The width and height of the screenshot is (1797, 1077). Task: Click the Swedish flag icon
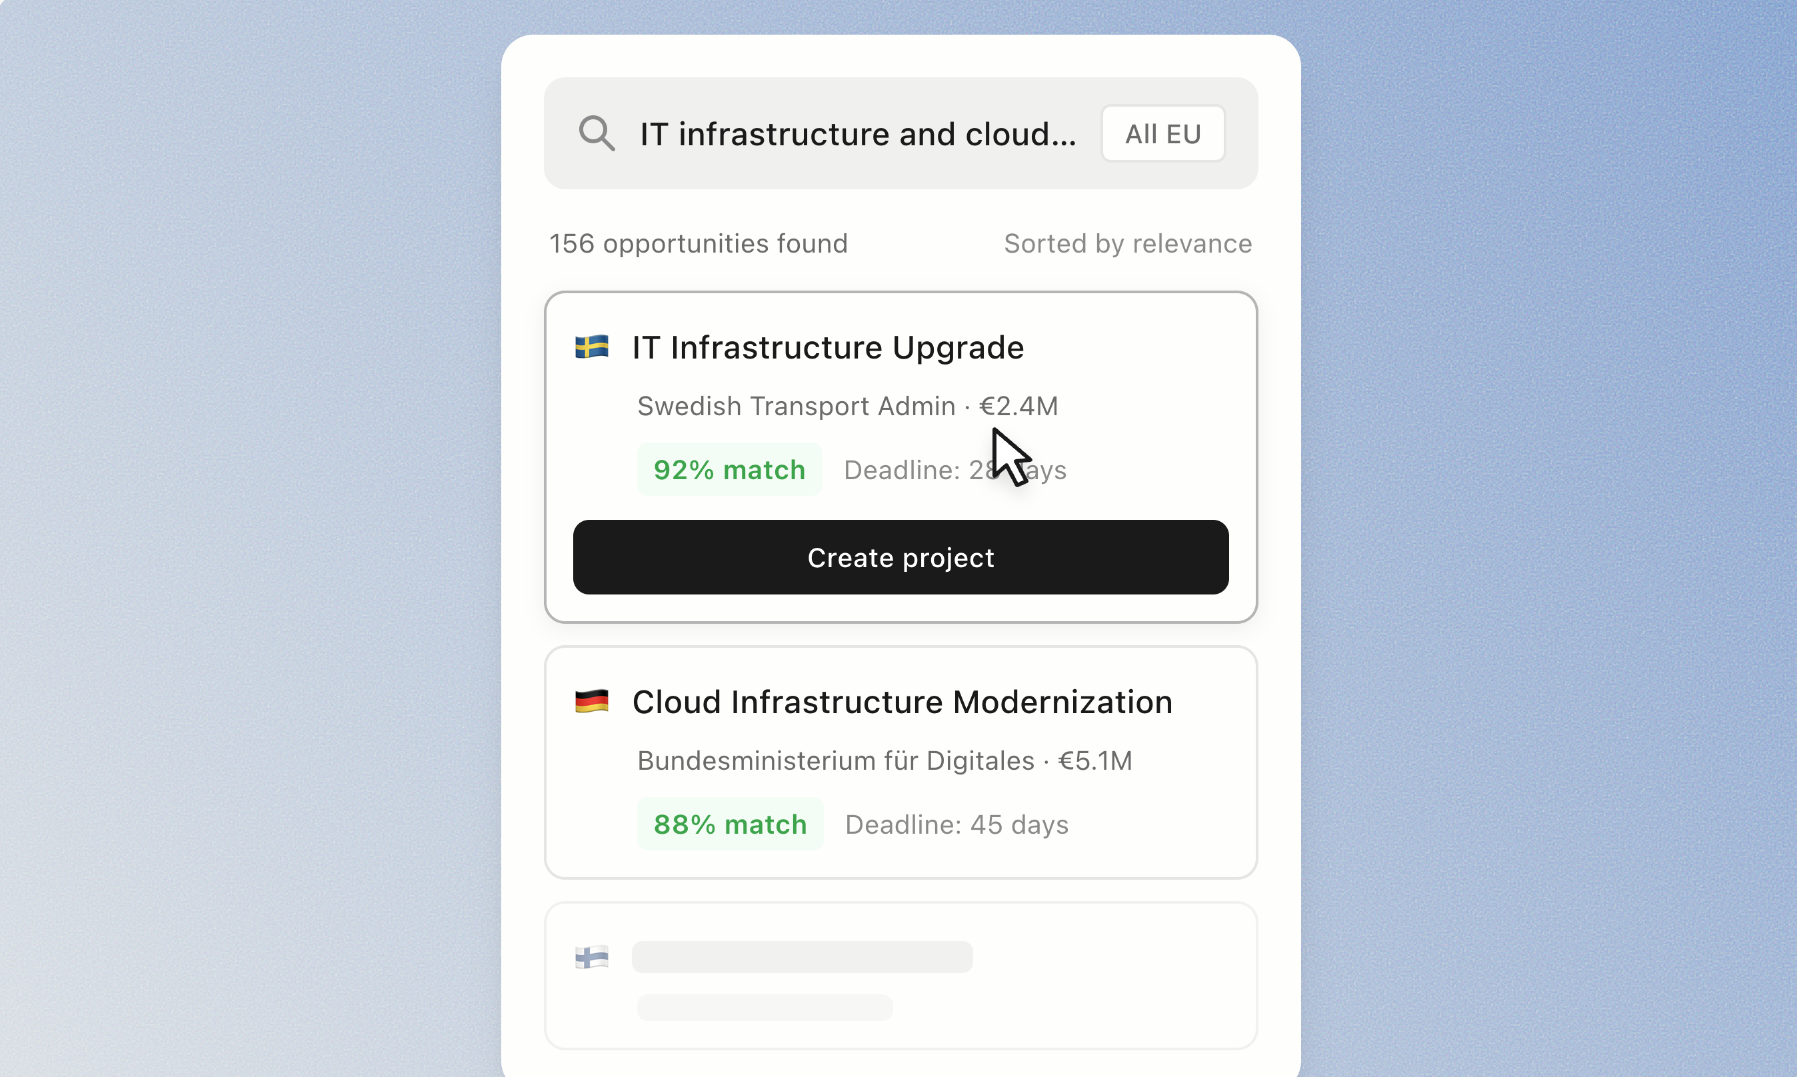(x=591, y=347)
